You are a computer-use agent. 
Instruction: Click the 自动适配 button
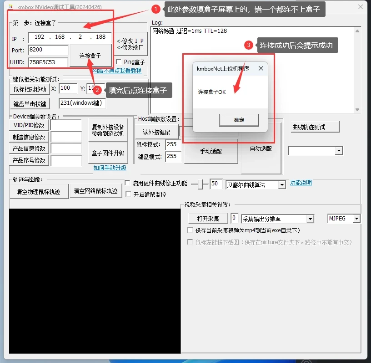click(261, 149)
